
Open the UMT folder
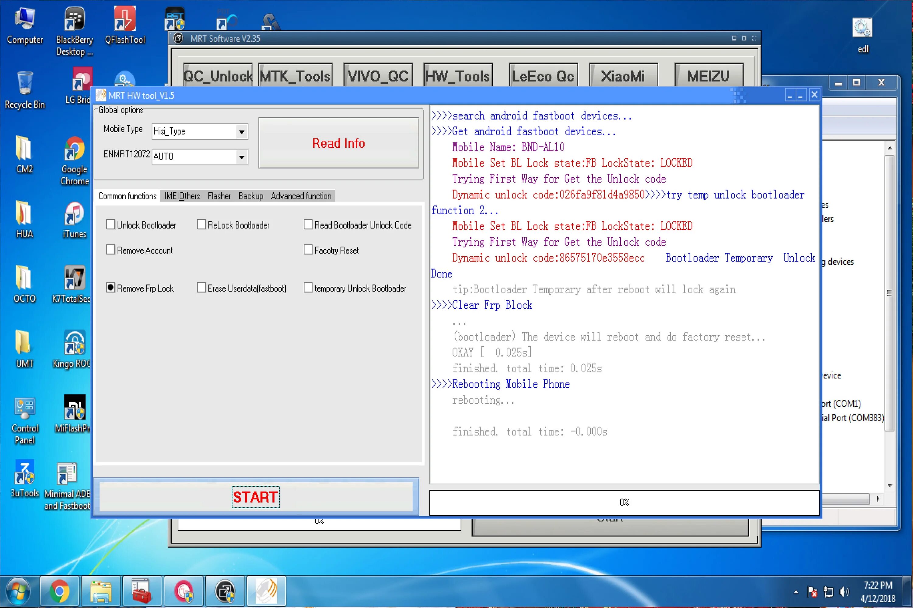click(24, 349)
